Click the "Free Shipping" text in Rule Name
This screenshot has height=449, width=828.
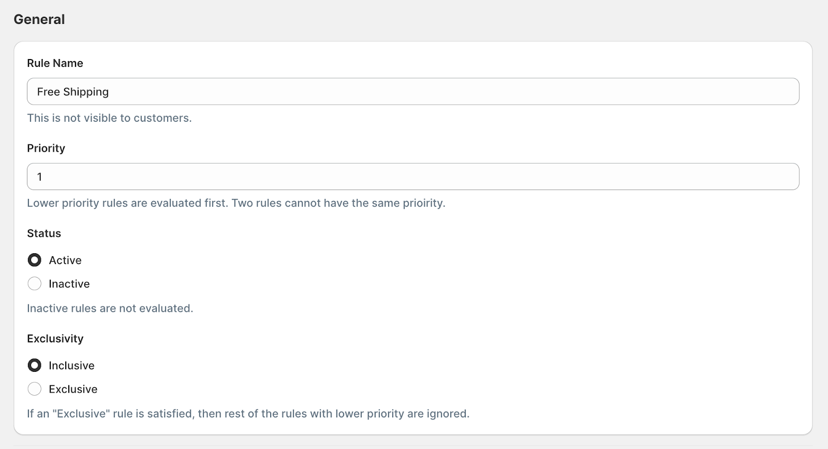click(x=73, y=92)
